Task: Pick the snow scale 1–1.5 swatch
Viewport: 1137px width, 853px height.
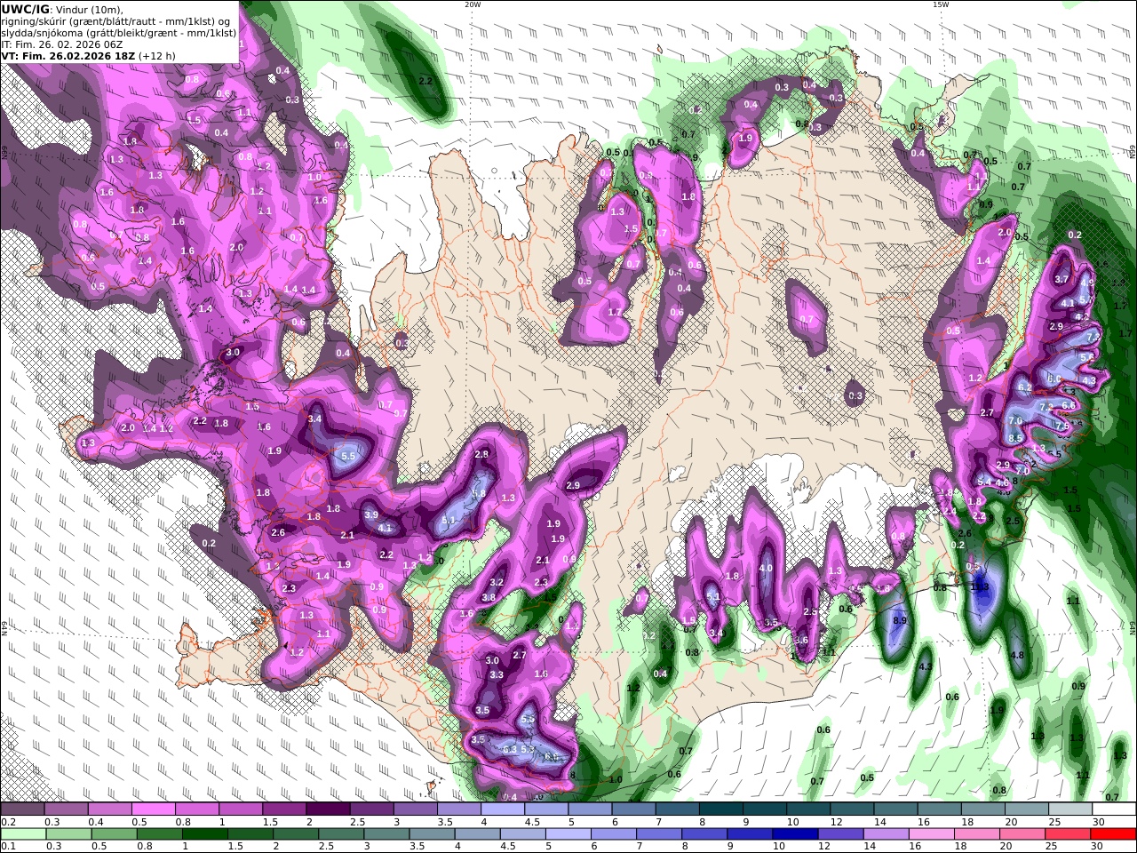Action: (240, 809)
